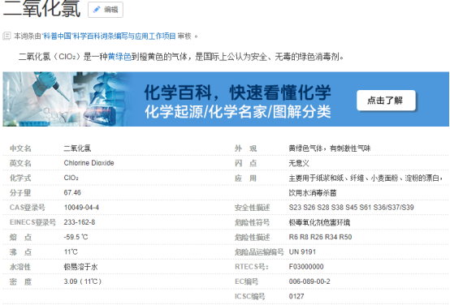Image resolution: width=450 pixels, height=305 pixels.
Task: Click solubility value 极易溶于水
Action: pyautogui.click(x=81, y=267)
